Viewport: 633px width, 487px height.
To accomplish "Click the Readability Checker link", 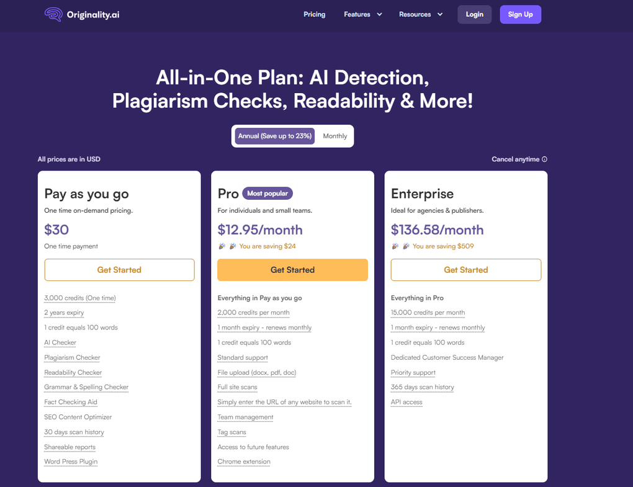I will [73, 372].
